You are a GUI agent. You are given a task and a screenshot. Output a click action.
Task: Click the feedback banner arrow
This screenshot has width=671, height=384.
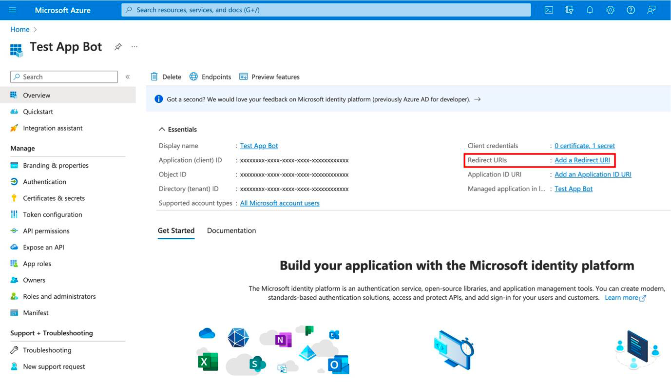tap(478, 99)
